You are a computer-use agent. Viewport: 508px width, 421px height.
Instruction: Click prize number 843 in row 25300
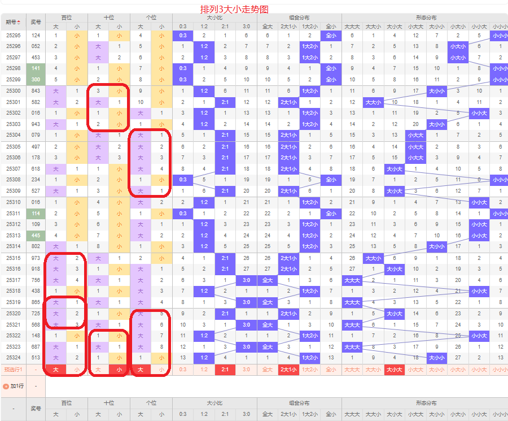[36, 91]
